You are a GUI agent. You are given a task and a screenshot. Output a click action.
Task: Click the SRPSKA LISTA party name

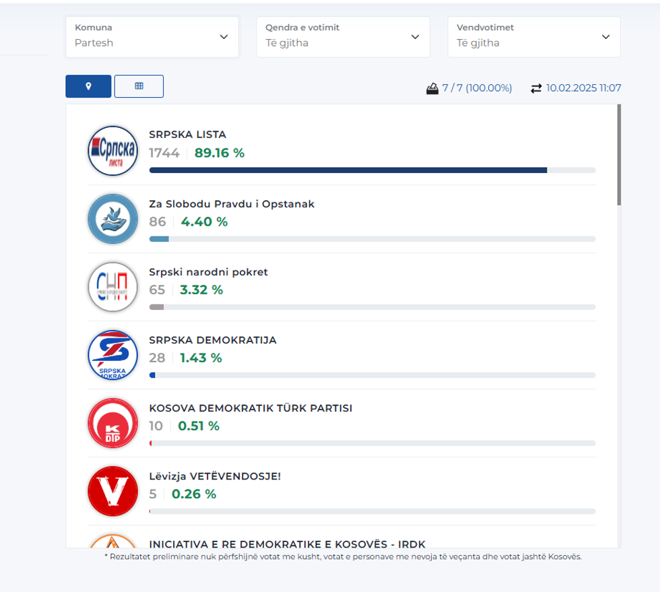[x=187, y=135]
